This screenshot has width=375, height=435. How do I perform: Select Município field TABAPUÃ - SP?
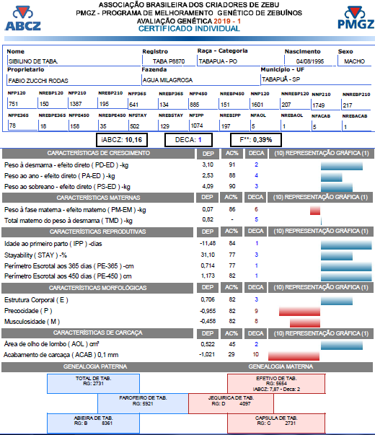(x=316, y=79)
